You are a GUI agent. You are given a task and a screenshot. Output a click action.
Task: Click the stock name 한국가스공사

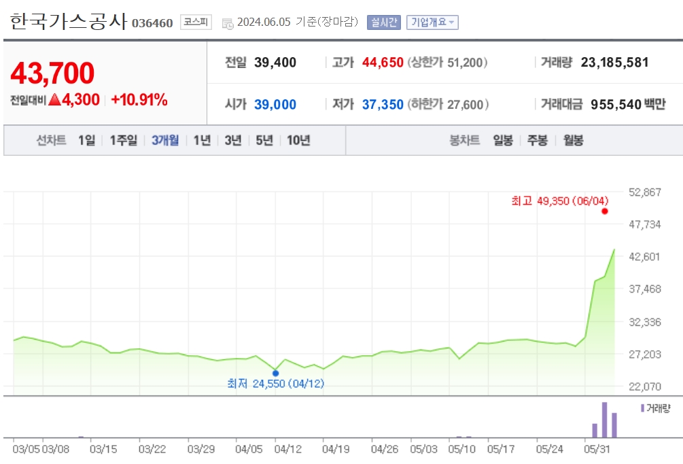[69, 21]
